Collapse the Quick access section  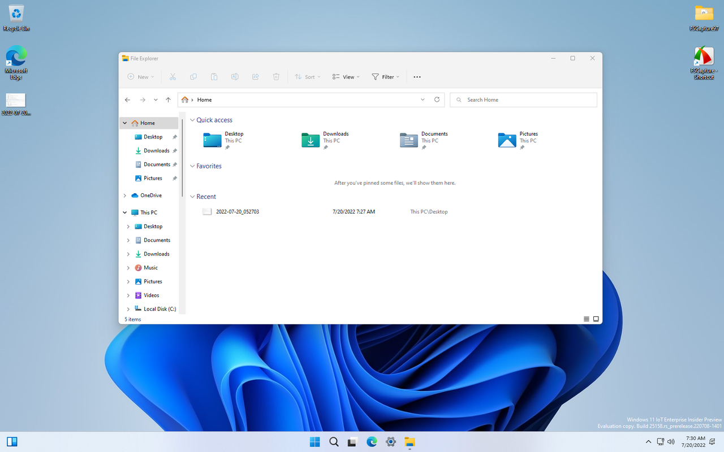click(192, 120)
